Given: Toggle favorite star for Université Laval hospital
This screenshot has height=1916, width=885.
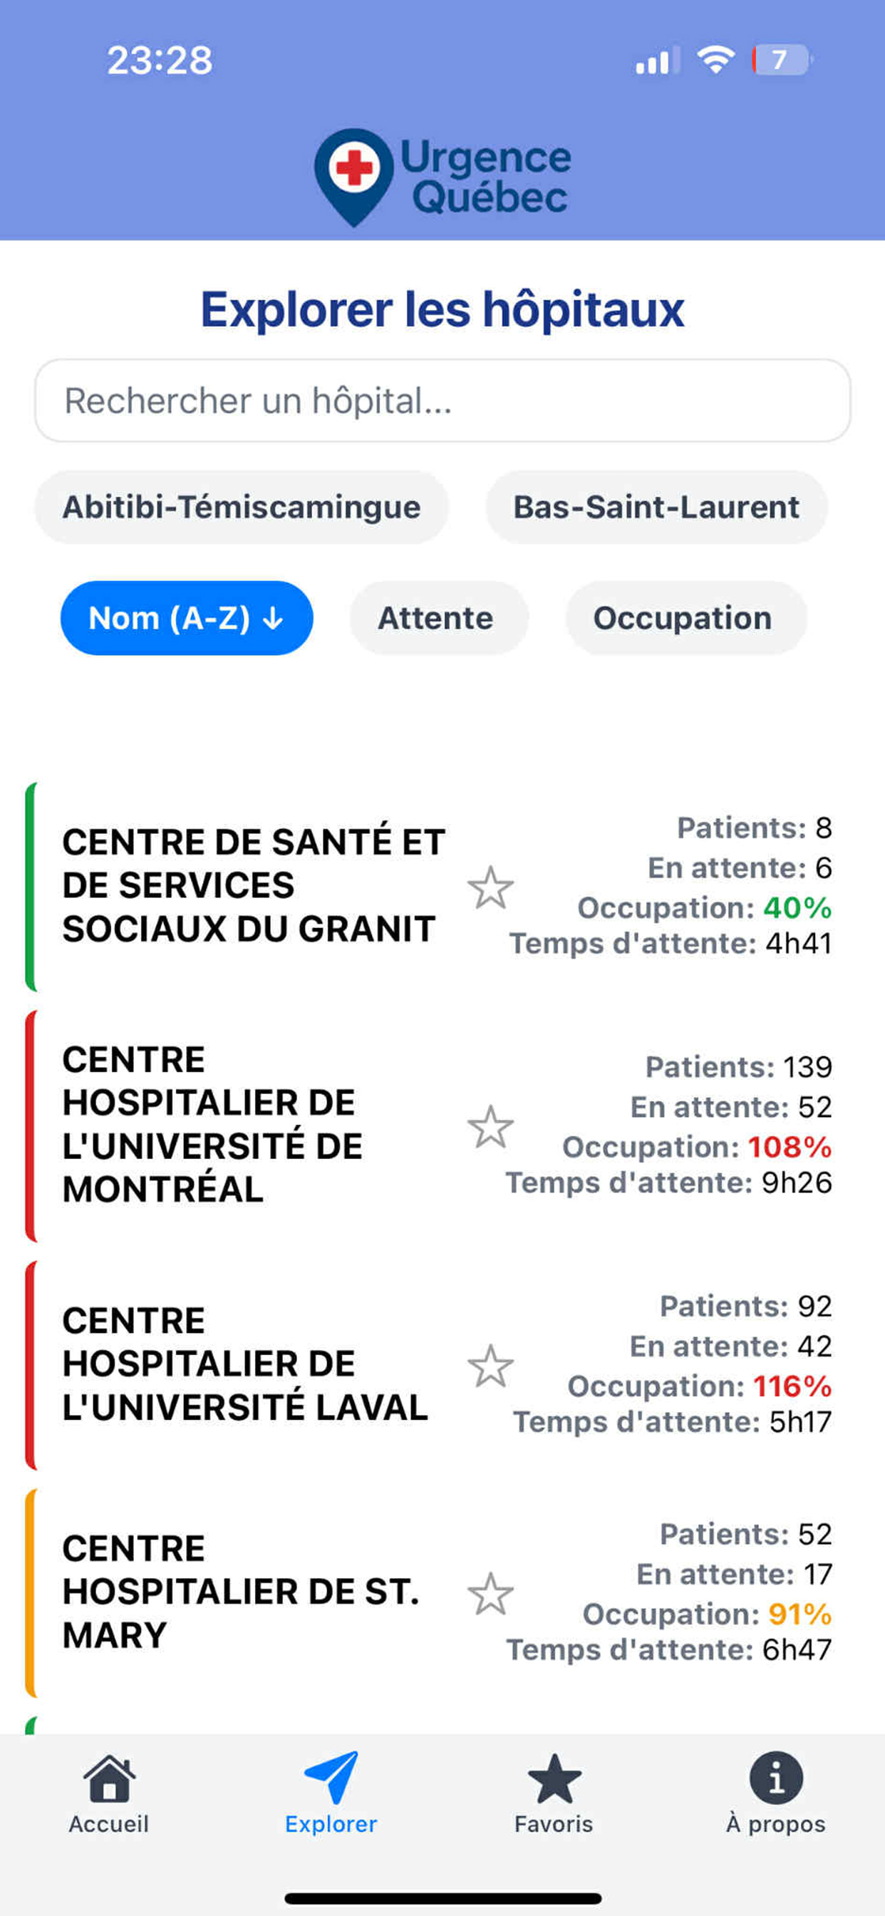Looking at the screenshot, I should (490, 1366).
